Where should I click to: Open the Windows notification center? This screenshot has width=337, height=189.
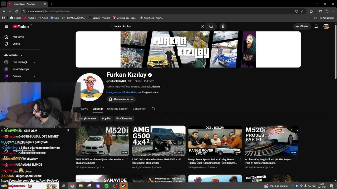coord(331,186)
